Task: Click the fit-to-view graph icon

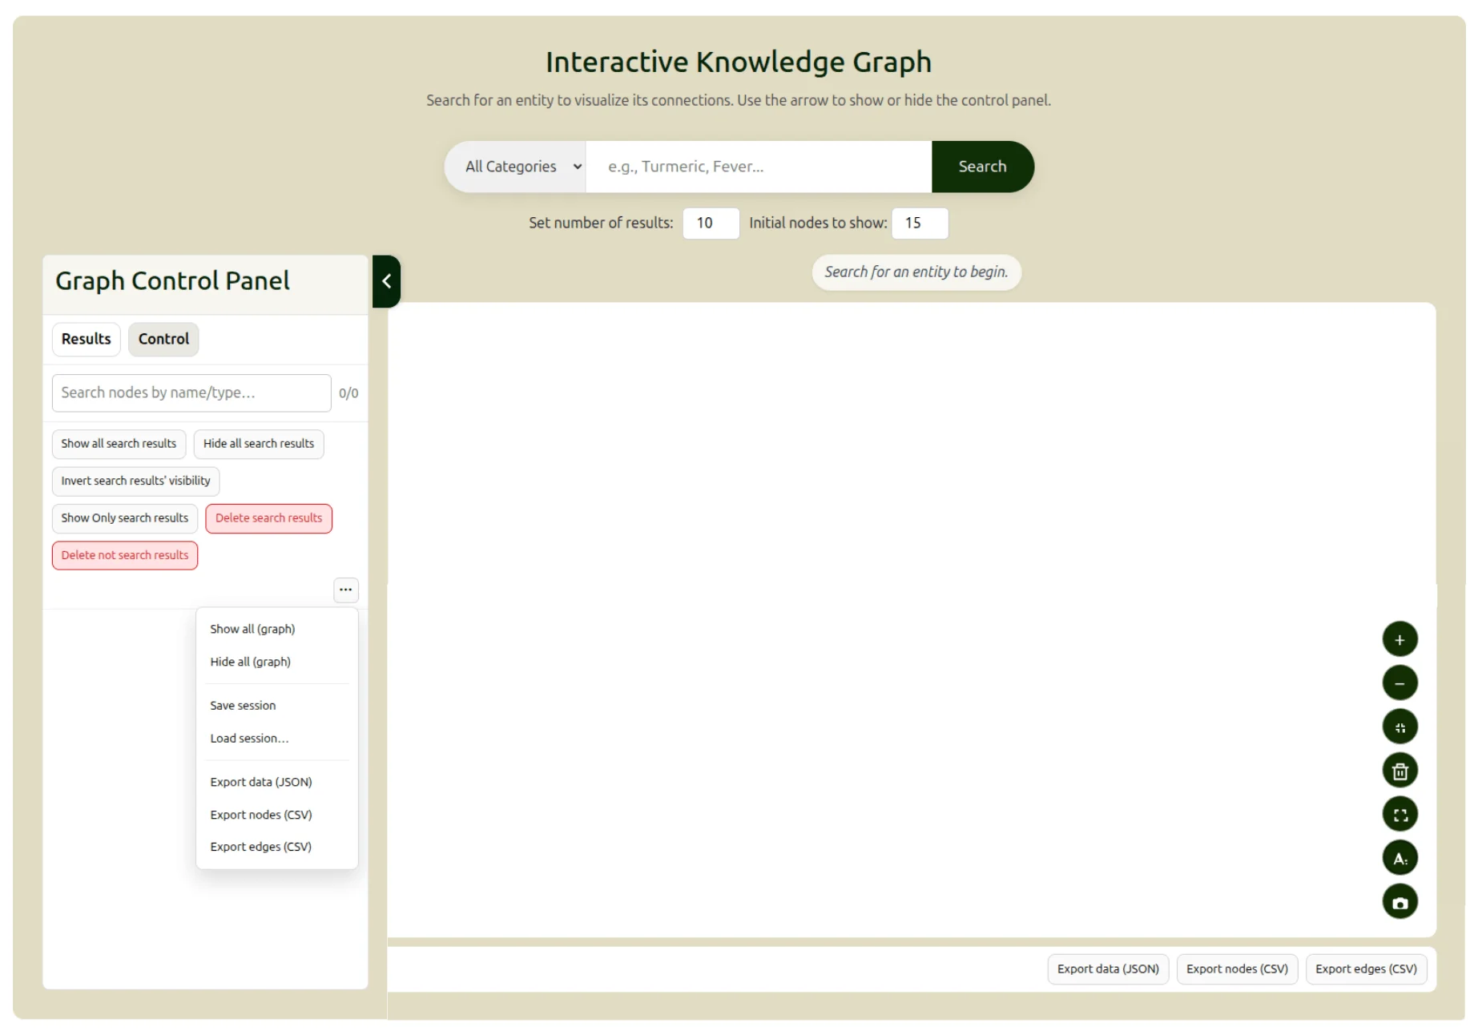Action: click(1399, 727)
